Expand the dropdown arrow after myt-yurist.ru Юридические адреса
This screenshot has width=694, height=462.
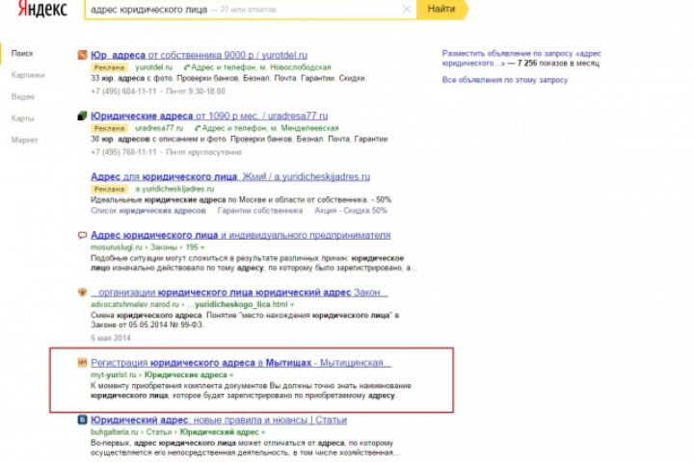231,375
